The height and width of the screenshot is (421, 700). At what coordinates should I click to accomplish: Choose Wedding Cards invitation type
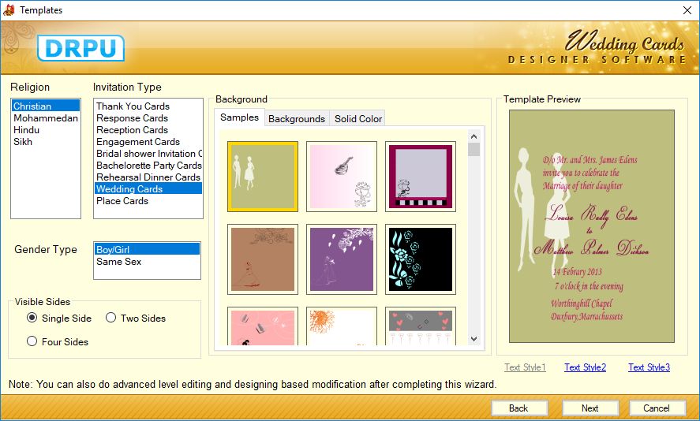click(x=148, y=188)
